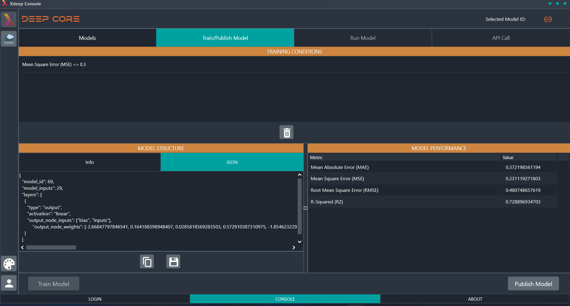570x306 pixels.
Task: Click the Xdeep X logo sidebar icon
Action: (x=9, y=19)
